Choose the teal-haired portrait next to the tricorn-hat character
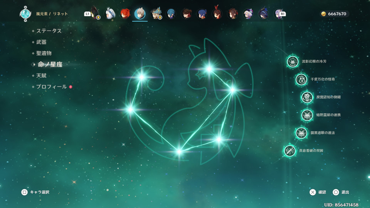 [x=171, y=14]
